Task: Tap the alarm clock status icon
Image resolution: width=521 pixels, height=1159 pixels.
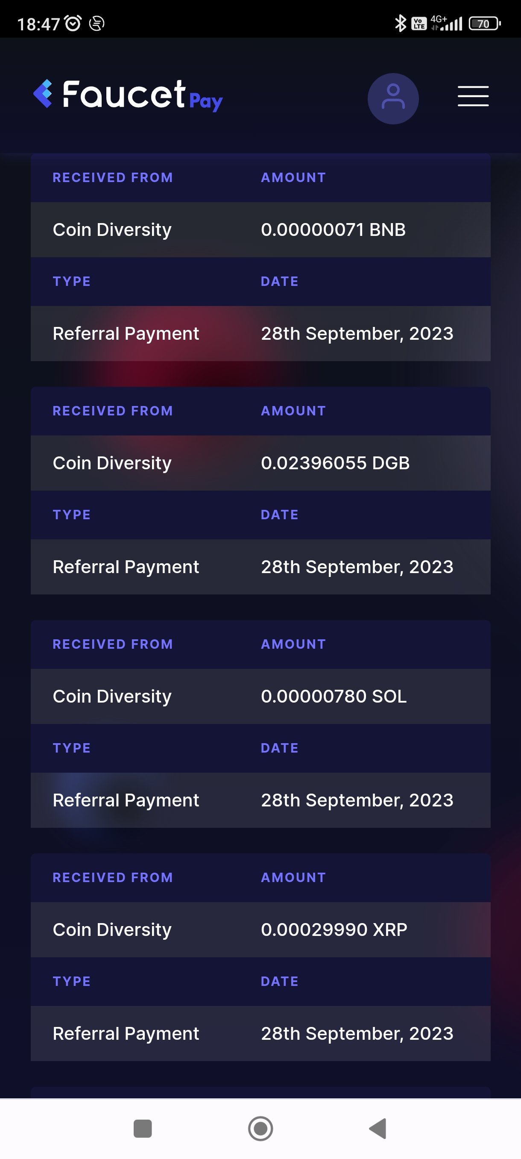Action: click(73, 23)
